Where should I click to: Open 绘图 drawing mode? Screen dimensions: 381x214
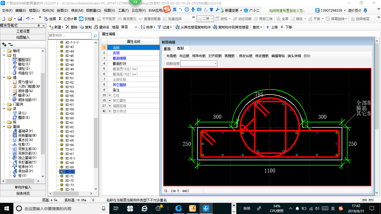pyautogui.click(x=50, y=19)
